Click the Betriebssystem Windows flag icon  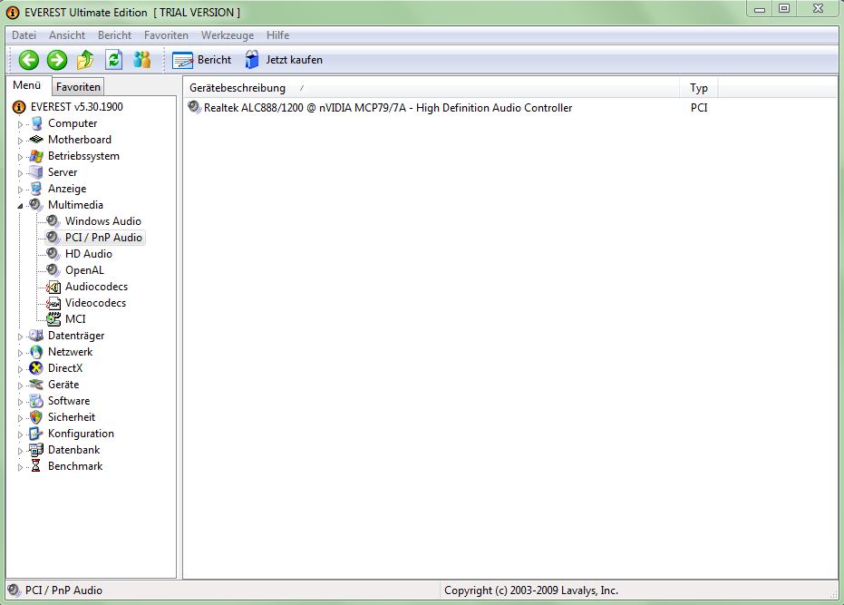click(36, 156)
